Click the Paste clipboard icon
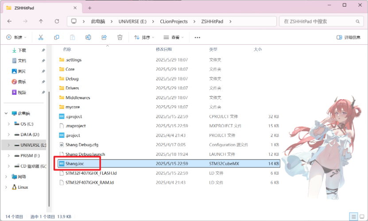This screenshot has width=368, height=221. click(73, 37)
